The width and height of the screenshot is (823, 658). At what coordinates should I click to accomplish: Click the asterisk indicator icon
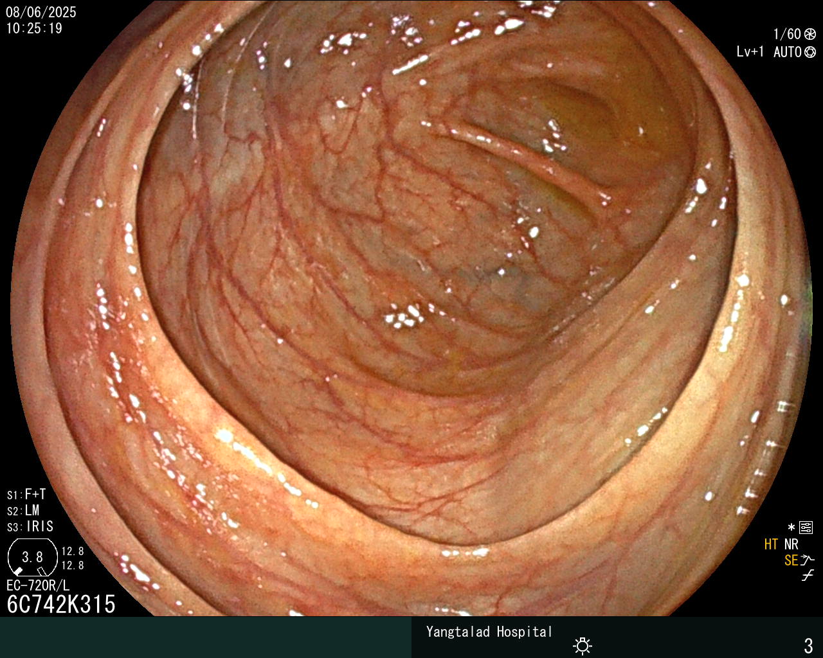tap(791, 528)
